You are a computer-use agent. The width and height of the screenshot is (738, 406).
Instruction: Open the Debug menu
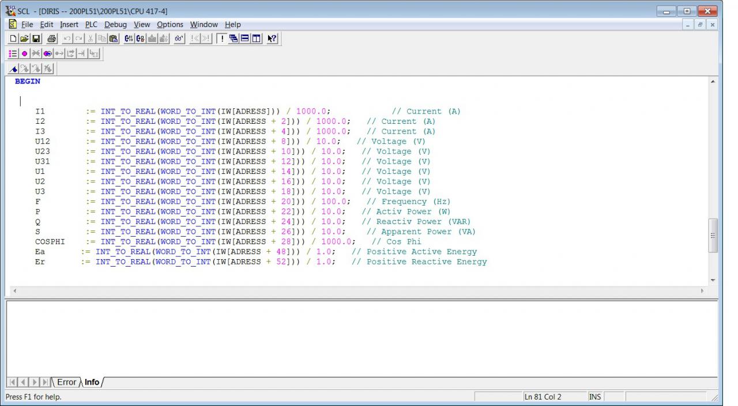coord(115,25)
